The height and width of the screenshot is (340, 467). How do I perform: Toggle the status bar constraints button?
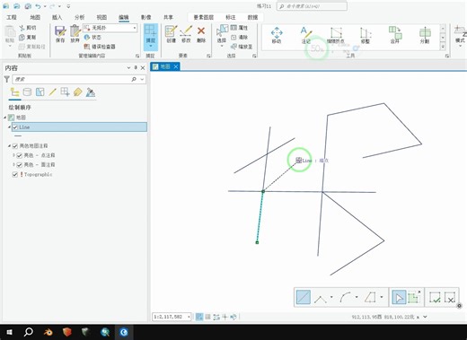coord(216,317)
